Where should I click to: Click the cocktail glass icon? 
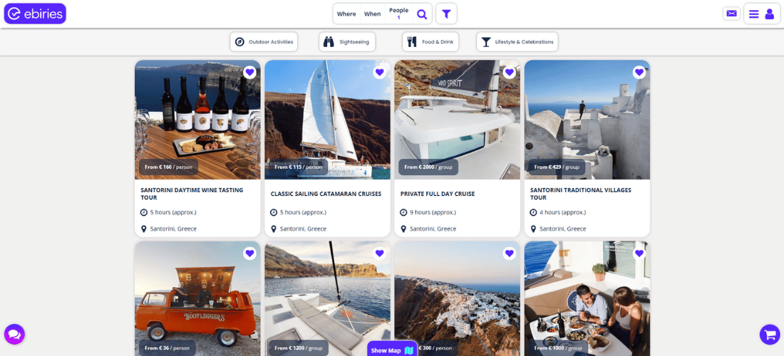pos(485,42)
